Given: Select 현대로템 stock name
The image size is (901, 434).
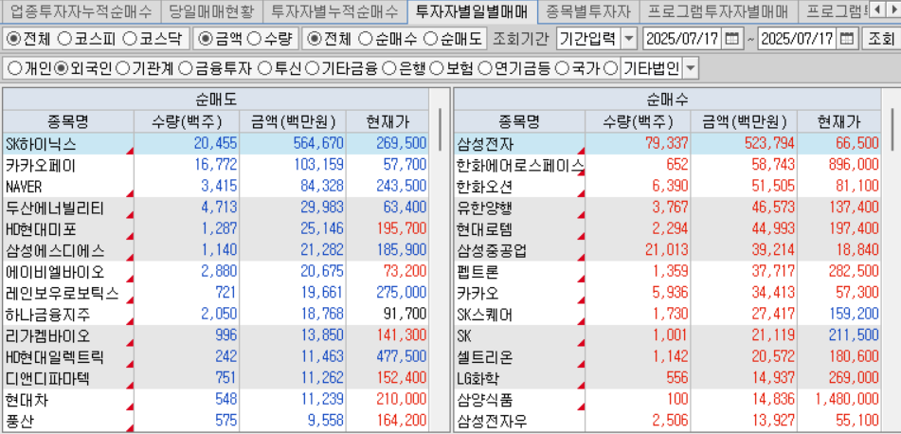Looking at the screenshot, I should [x=485, y=230].
